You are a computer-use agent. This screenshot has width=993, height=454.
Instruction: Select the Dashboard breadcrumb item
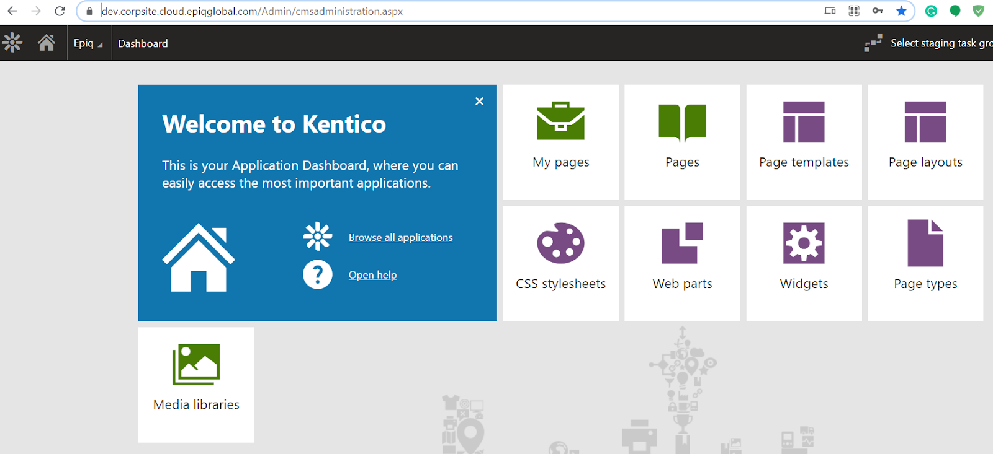[143, 43]
